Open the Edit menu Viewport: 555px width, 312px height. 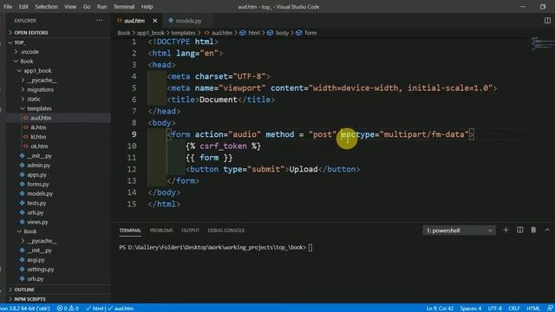23,7
